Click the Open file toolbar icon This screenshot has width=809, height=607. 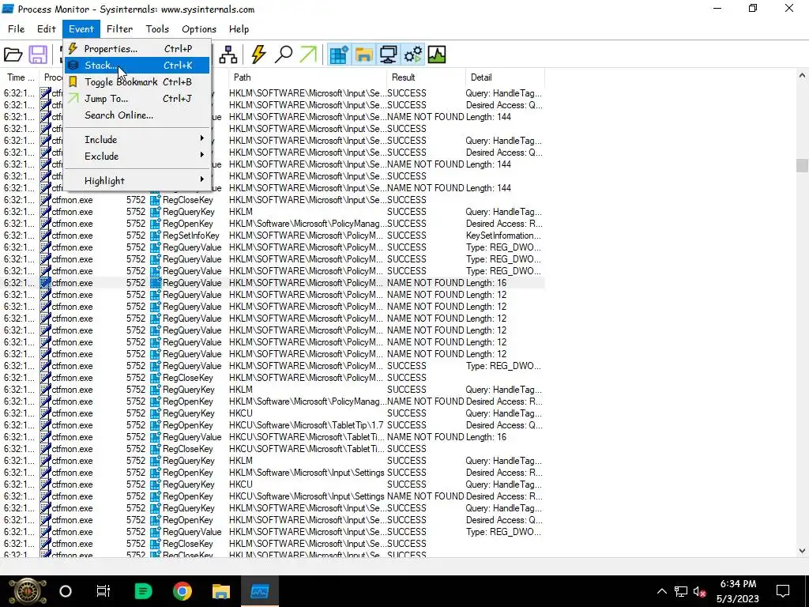tap(13, 55)
